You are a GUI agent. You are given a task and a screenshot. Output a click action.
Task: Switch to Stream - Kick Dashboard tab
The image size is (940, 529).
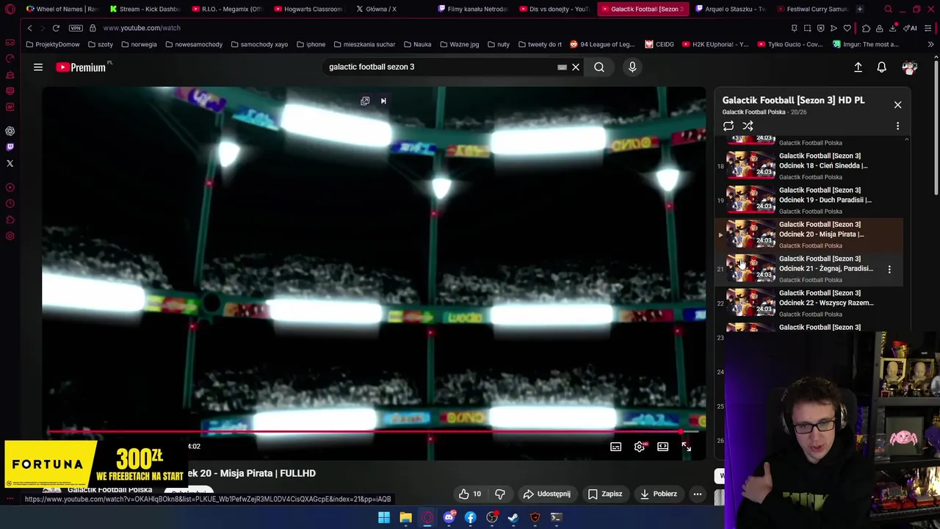(145, 9)
